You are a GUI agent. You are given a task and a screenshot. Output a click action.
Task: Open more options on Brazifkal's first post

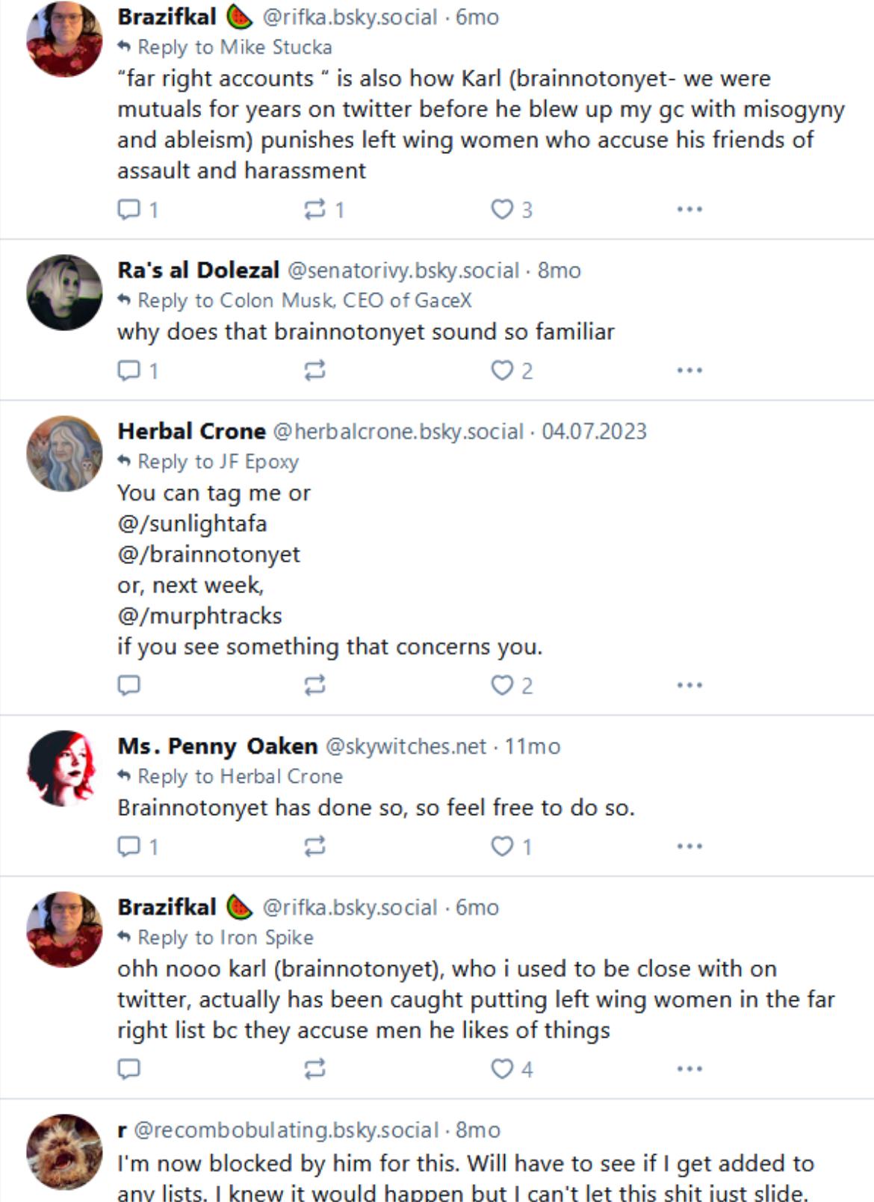click(x=689, y=209)
